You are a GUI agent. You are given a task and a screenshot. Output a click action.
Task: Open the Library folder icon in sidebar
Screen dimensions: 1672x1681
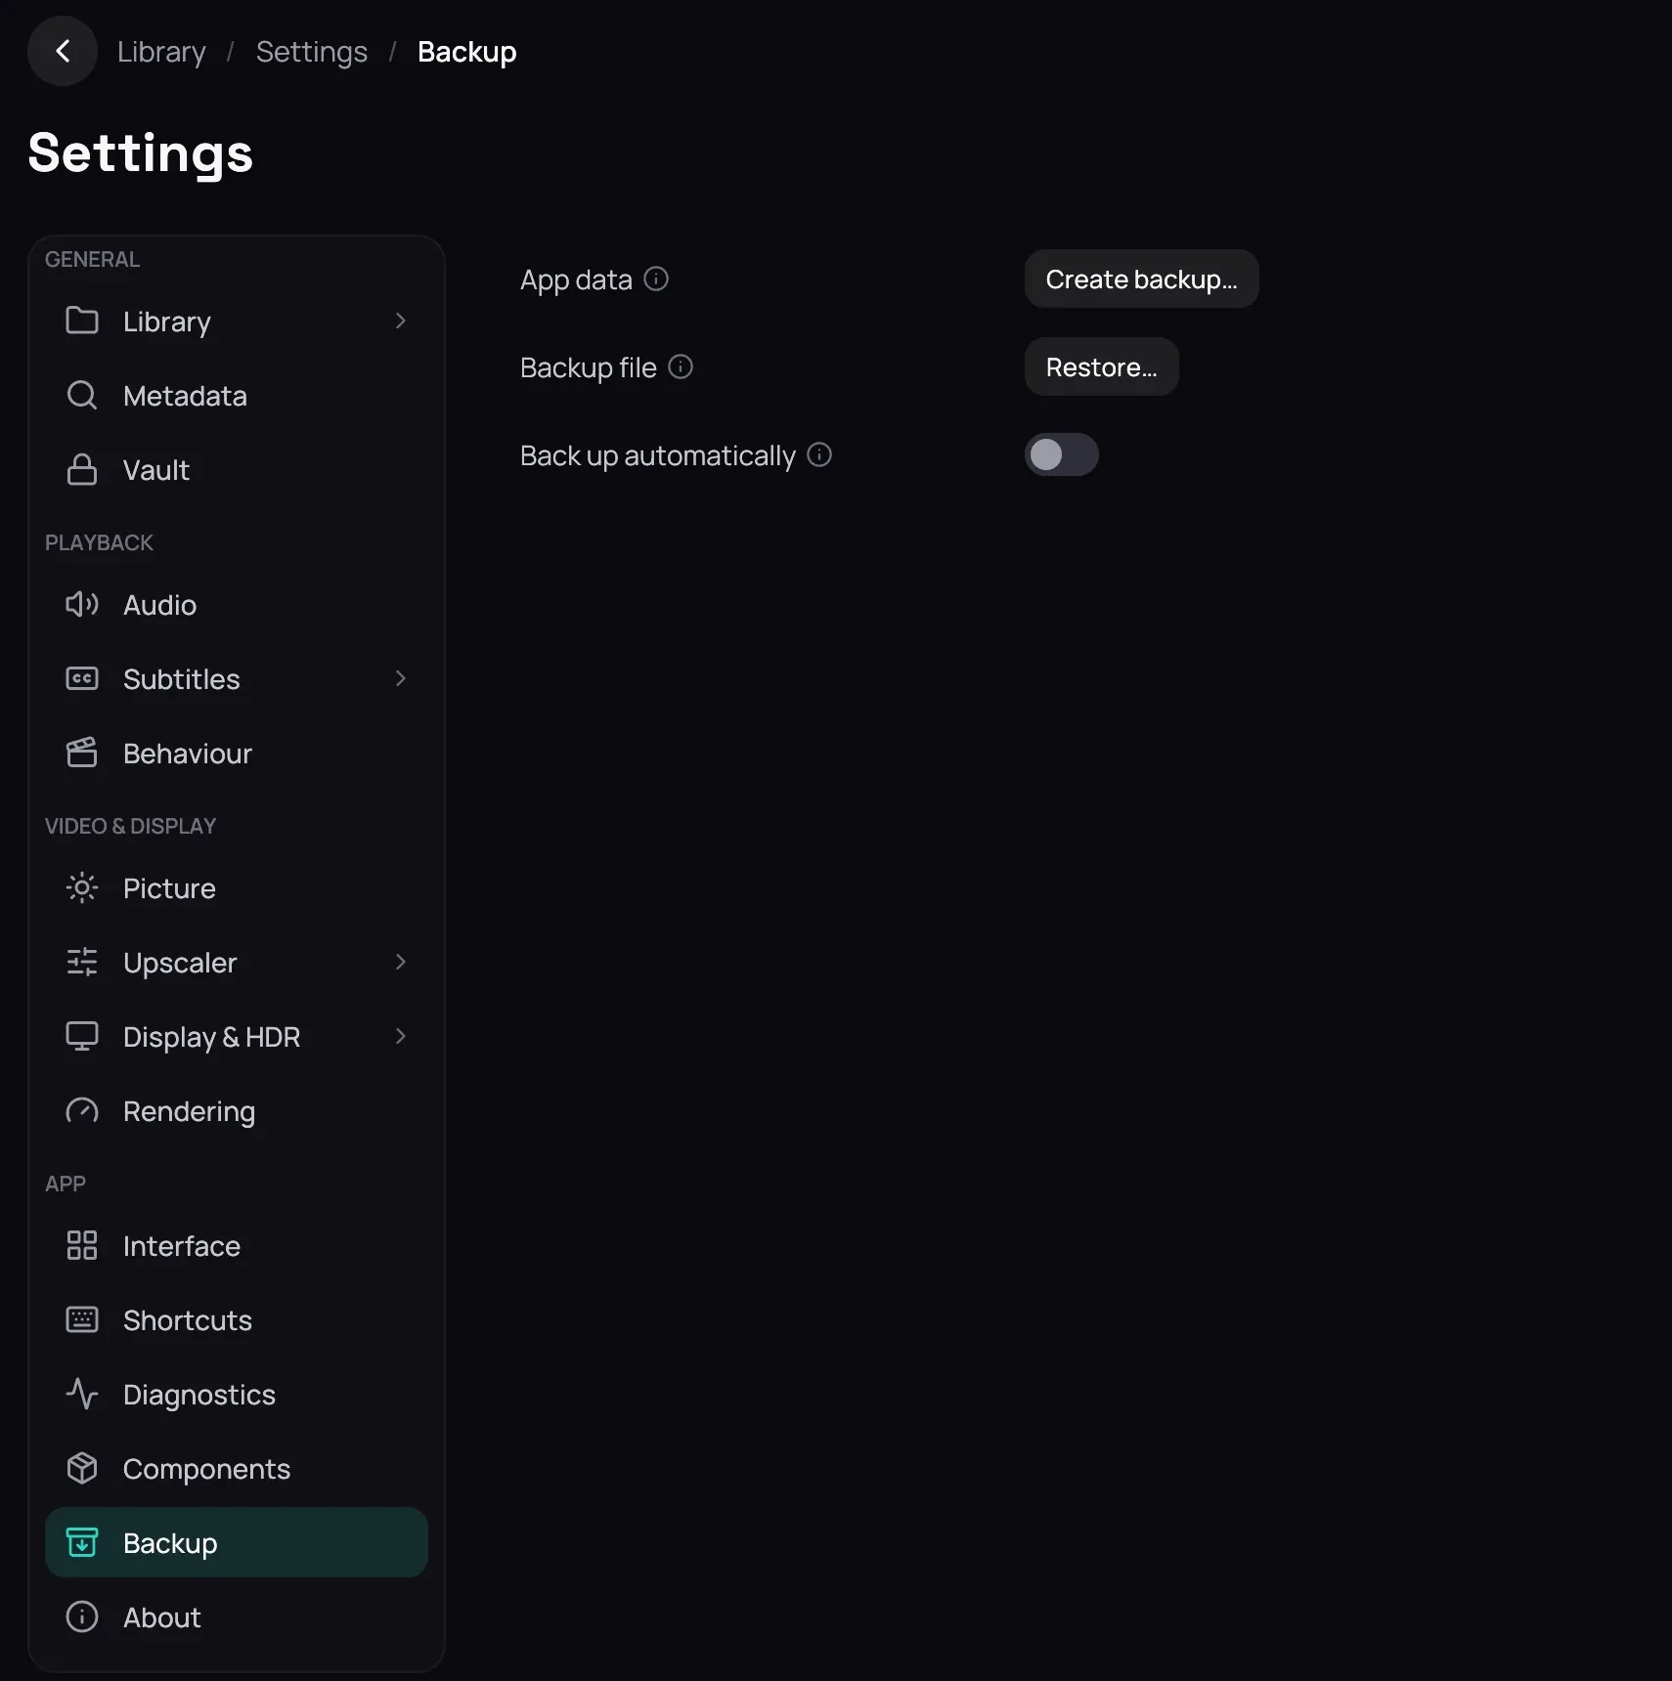[82, 321]
